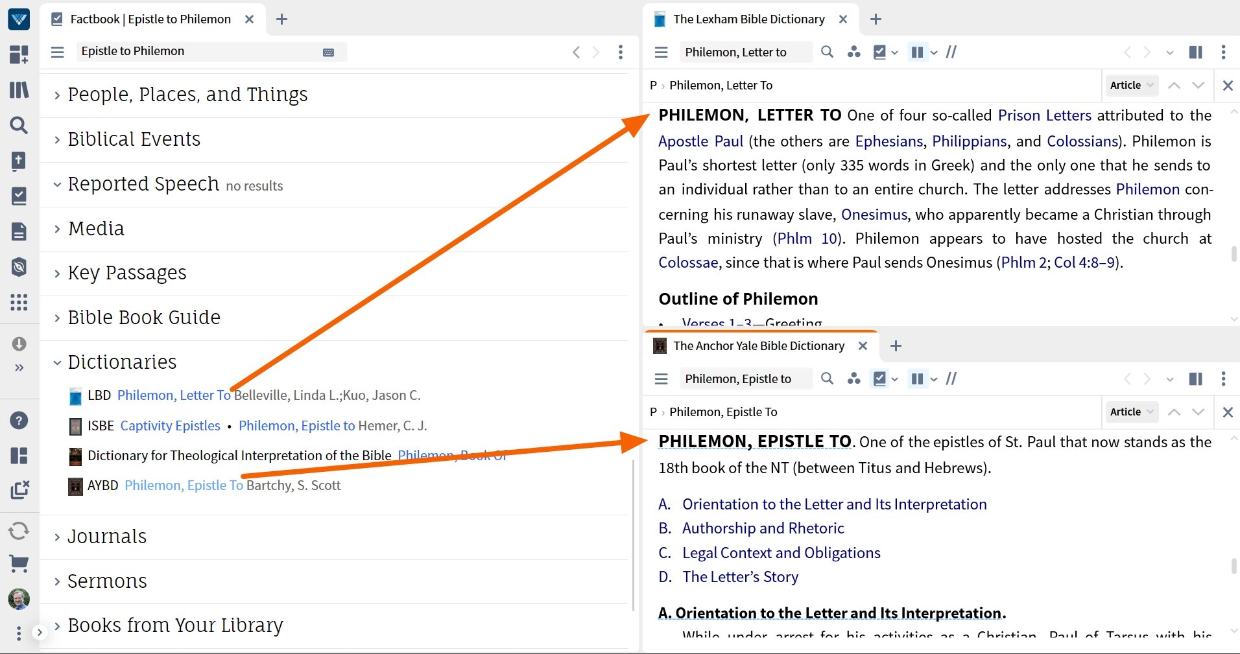The height and width of the screenshot is (654, 1240).
Task: Click the Close All panels icon
Action: (x=20, y=490)
